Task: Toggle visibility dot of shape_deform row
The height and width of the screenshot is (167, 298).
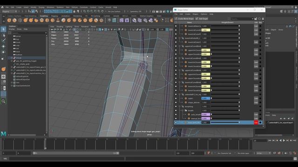Action: [x=176, y=103]
